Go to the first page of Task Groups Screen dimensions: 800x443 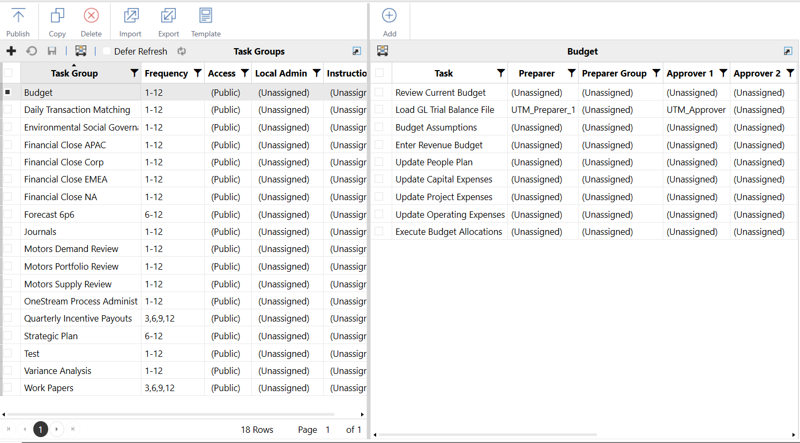tap(9, 429)
